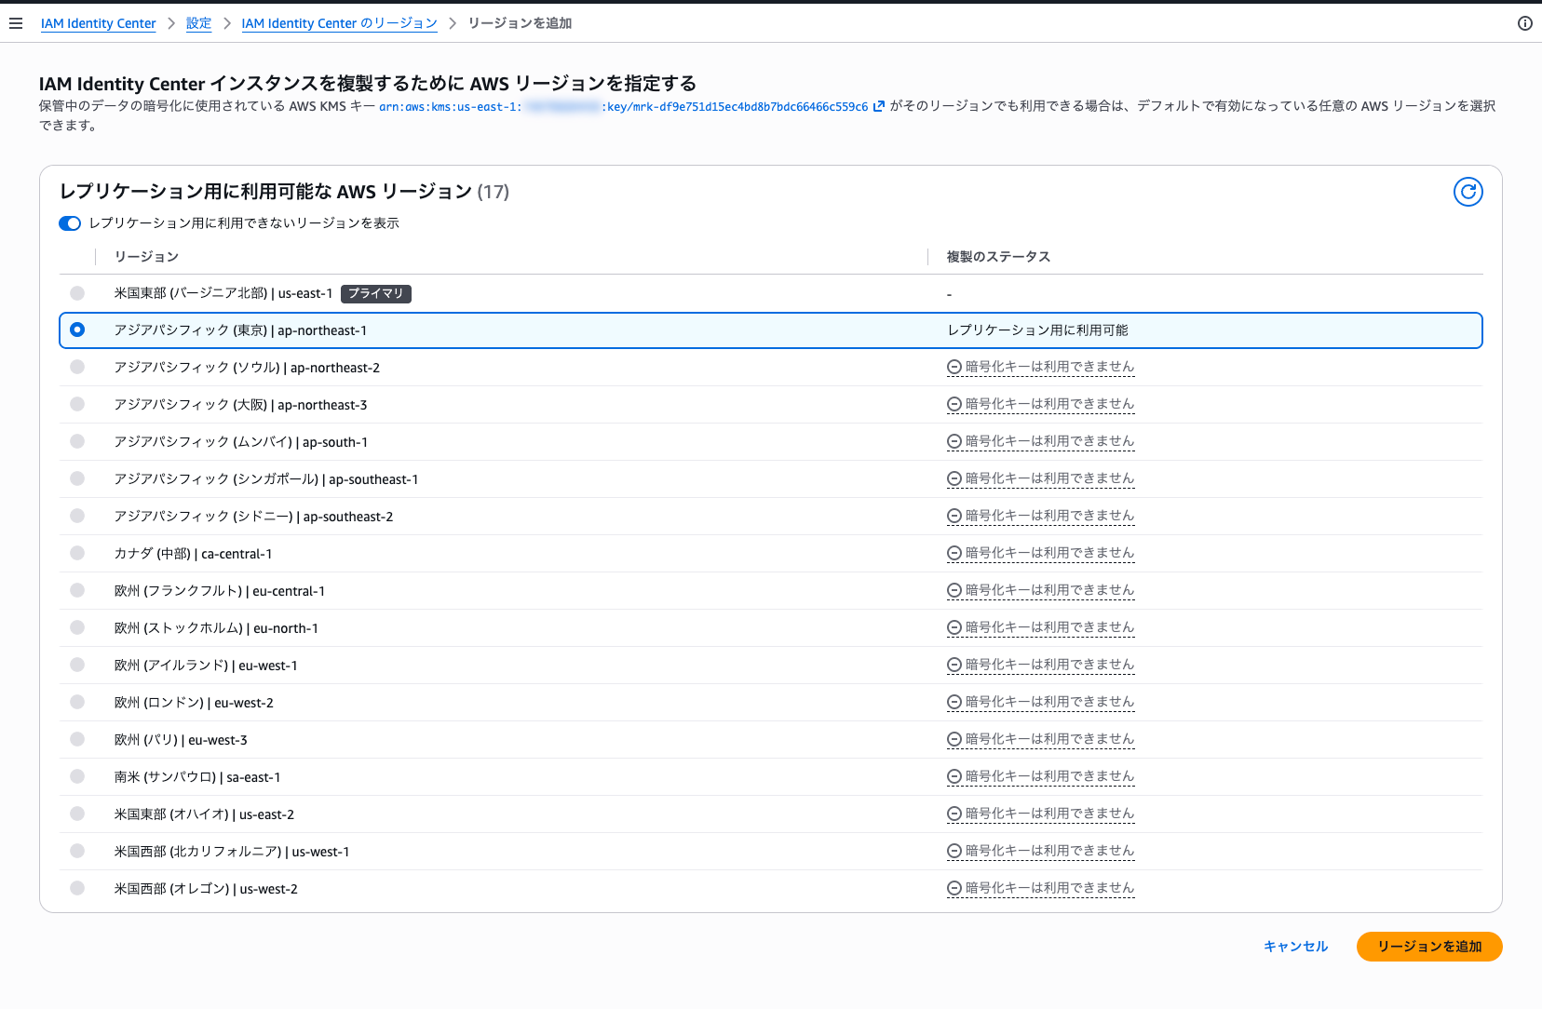
Task: Show key-unavailable status for sa-east-1
Action: 1041,777
